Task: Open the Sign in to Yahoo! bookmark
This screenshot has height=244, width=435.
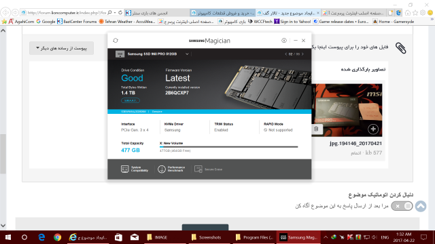Action: click(x=292, y=22)
